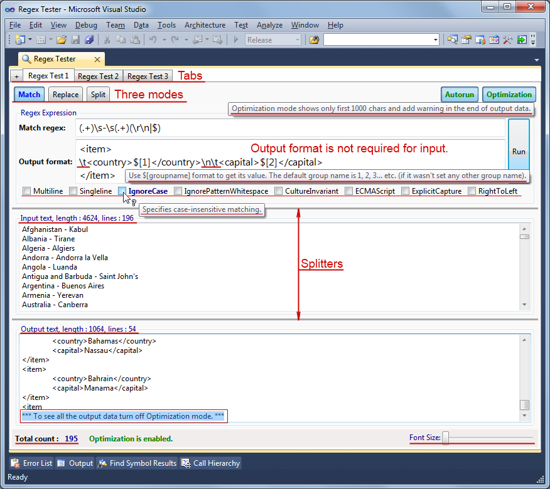This screenshot has width=550, height=489.
Task: Open the Redo history dropdown arrow
Action: click(186, 39)
